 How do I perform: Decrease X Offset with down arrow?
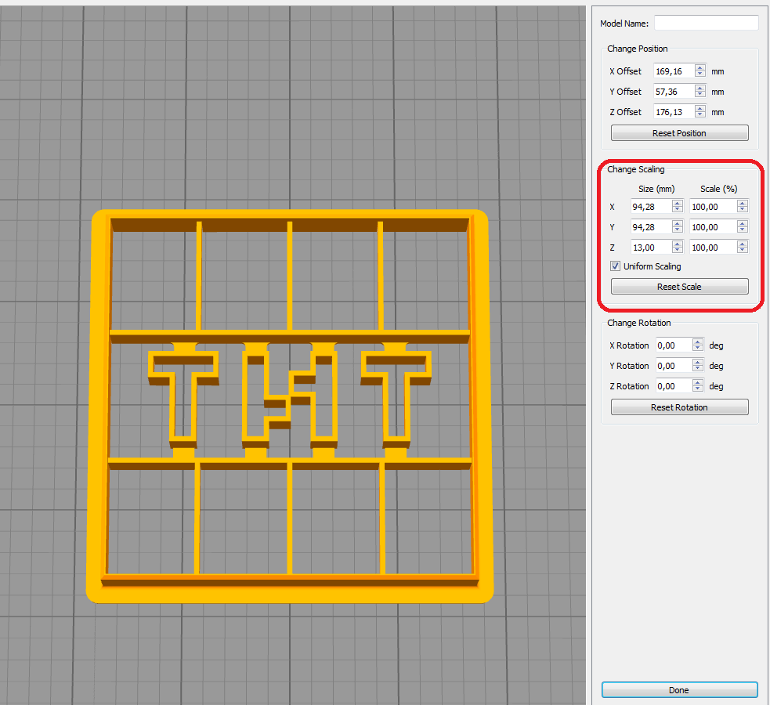[x=700, y=74]
